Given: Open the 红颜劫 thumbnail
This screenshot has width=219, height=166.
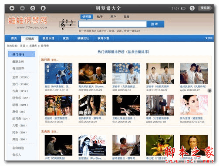Looking at the screenshot, I should (x=58, y=105).
